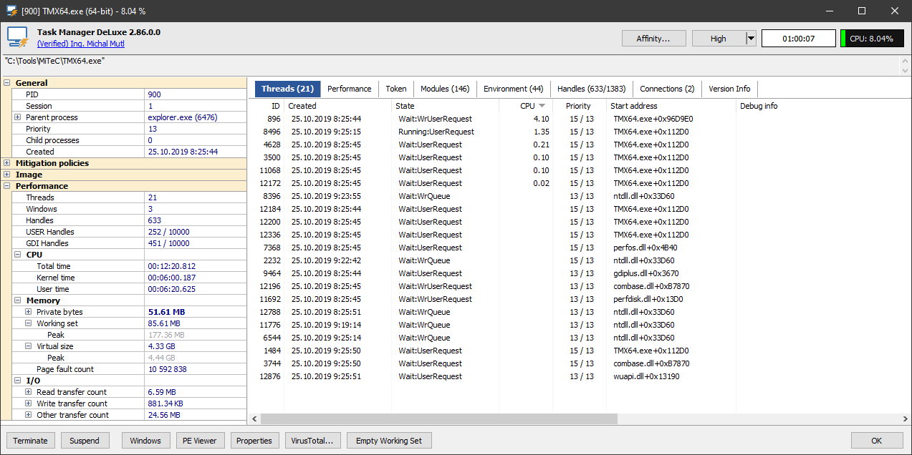The width and height of the screenshot is (912, 455).
Task: Click the PID value 900
Action: coord(155,94)
